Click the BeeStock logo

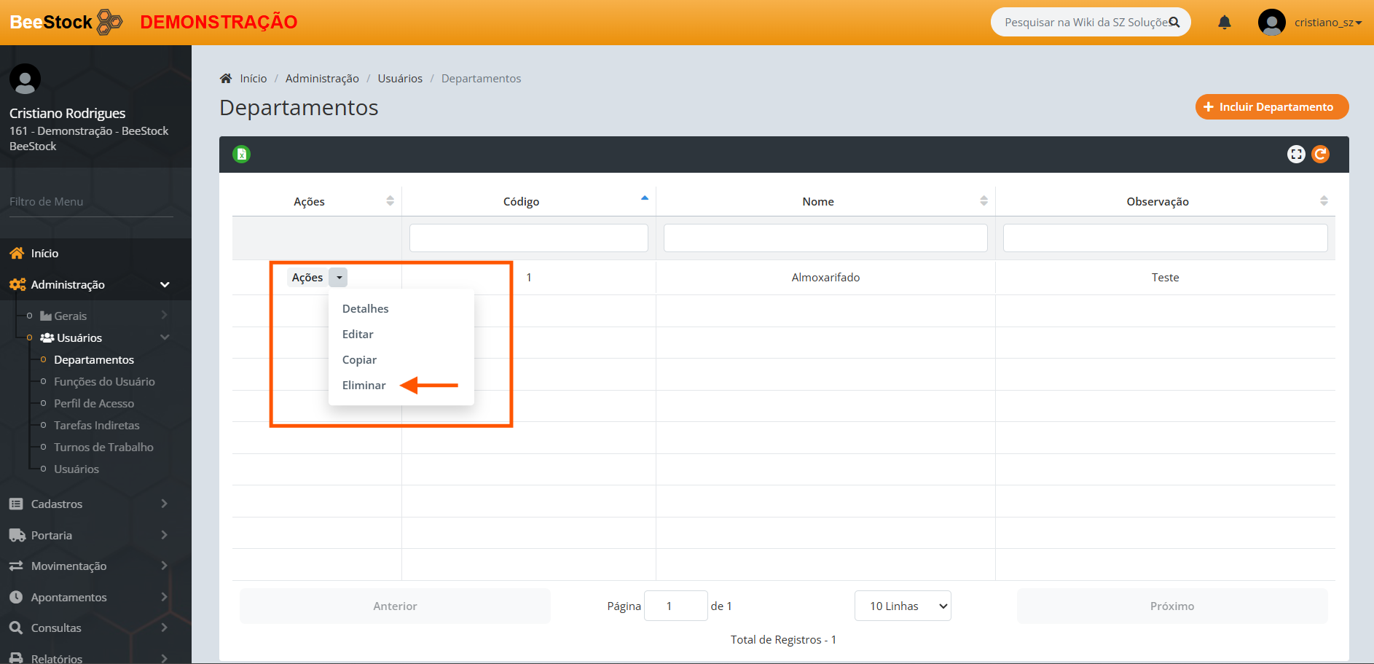[66, 22]
